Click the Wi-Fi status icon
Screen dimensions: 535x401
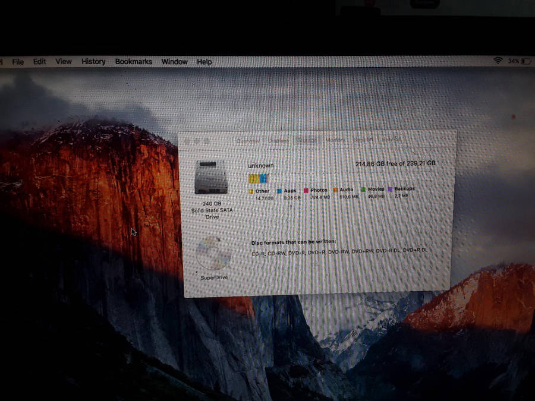pos(498,61)
